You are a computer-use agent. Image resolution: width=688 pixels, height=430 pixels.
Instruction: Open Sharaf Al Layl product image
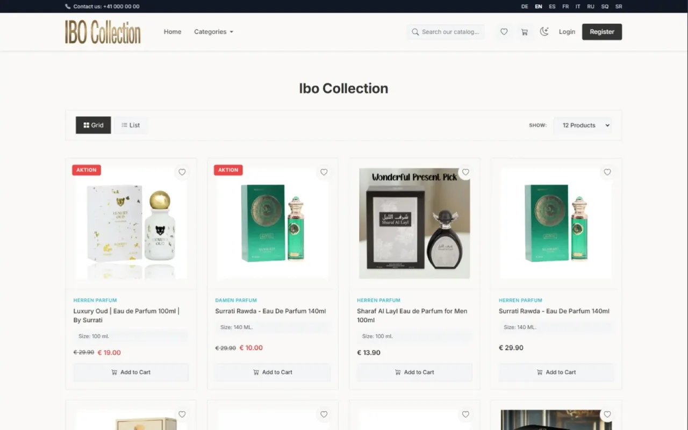coord(414,223)
